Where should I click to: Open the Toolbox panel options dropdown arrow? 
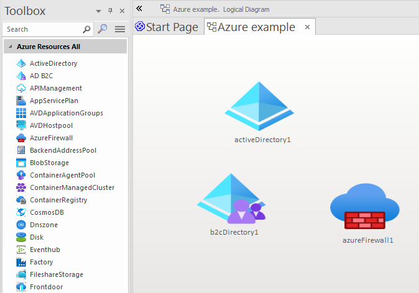point(98,11)
